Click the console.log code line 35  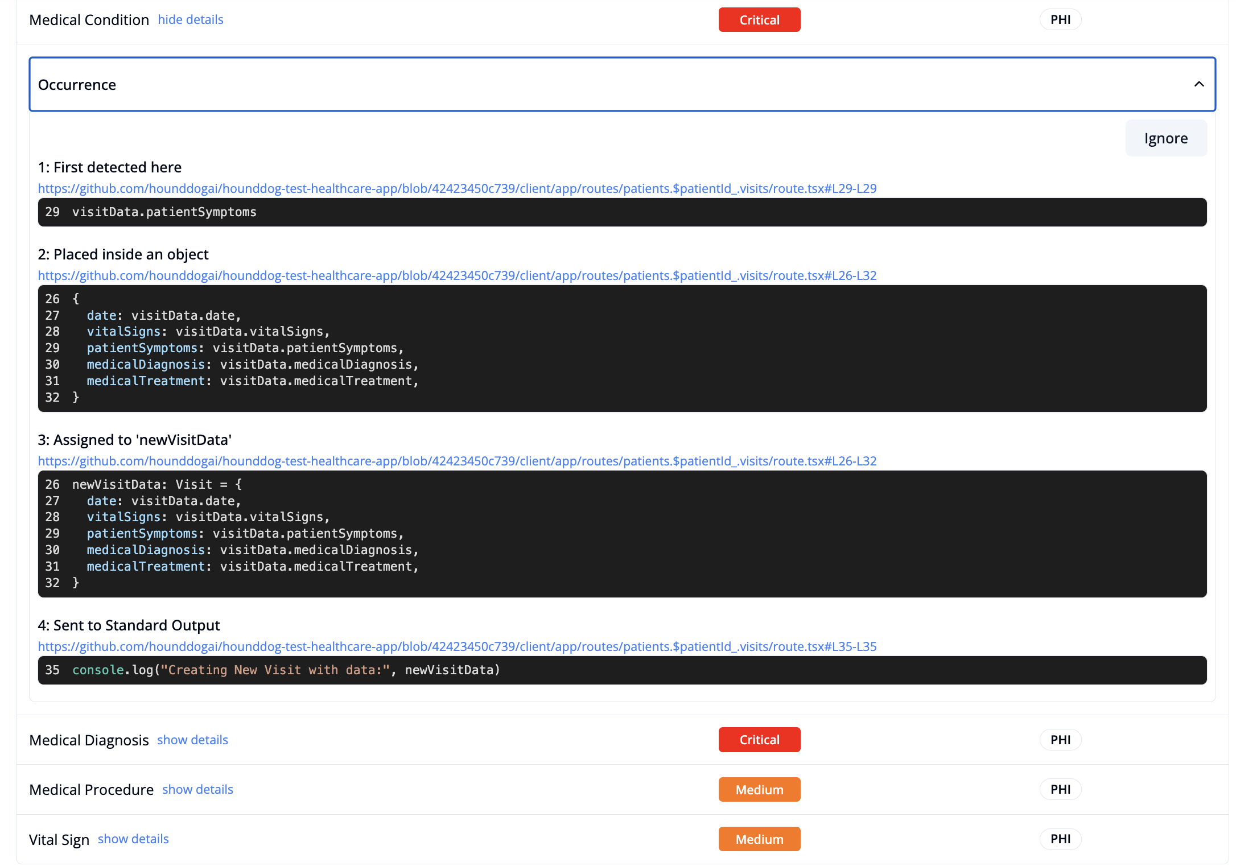point(286,670)
